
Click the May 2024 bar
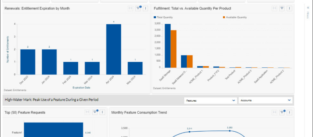point(135,68)
